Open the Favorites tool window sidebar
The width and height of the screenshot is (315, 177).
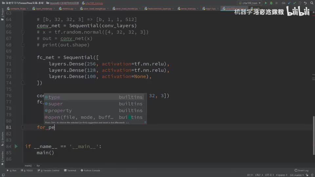(x=2, y=158)
